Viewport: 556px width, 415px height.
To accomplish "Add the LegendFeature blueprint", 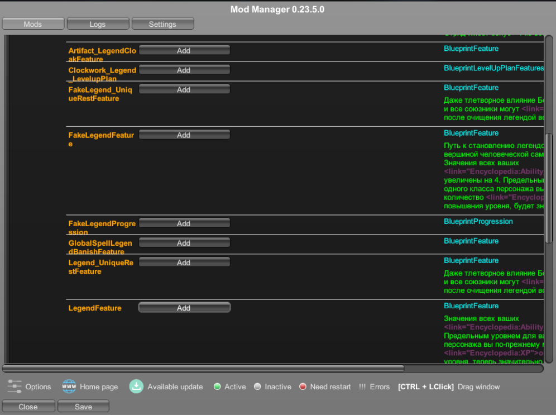I will pos(184,308).
